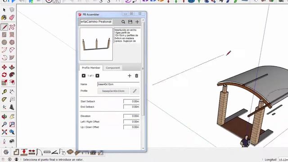
Task: Choose the Zoom Window tool
Action: coord(12,124)
